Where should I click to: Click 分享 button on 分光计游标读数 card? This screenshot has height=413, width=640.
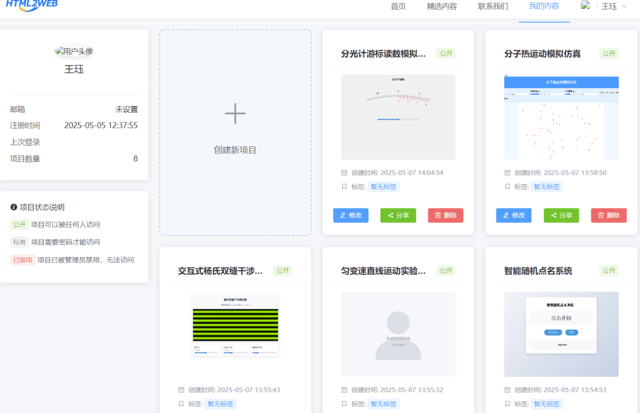pyautogui.click(x=398, y=215)
